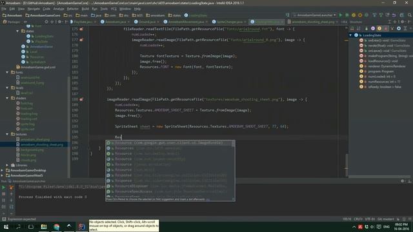
Task: Select AmoebamGameCore breadcrumb
Action: pos(43,15)
